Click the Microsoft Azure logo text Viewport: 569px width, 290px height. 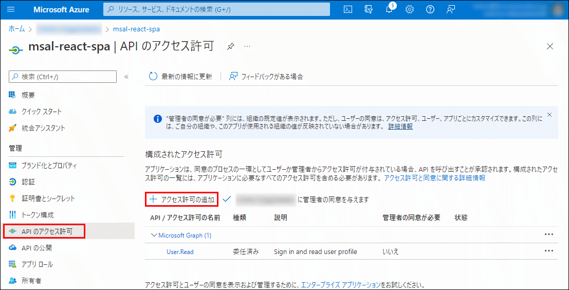click(x=61, y=10)
